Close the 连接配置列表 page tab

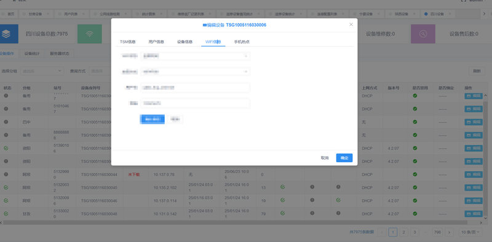point(344,14)
